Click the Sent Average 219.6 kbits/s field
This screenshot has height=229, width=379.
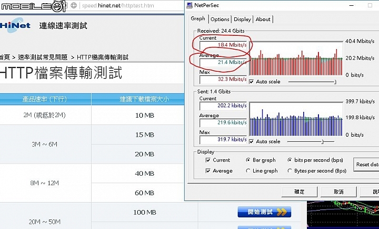[223, 122]
